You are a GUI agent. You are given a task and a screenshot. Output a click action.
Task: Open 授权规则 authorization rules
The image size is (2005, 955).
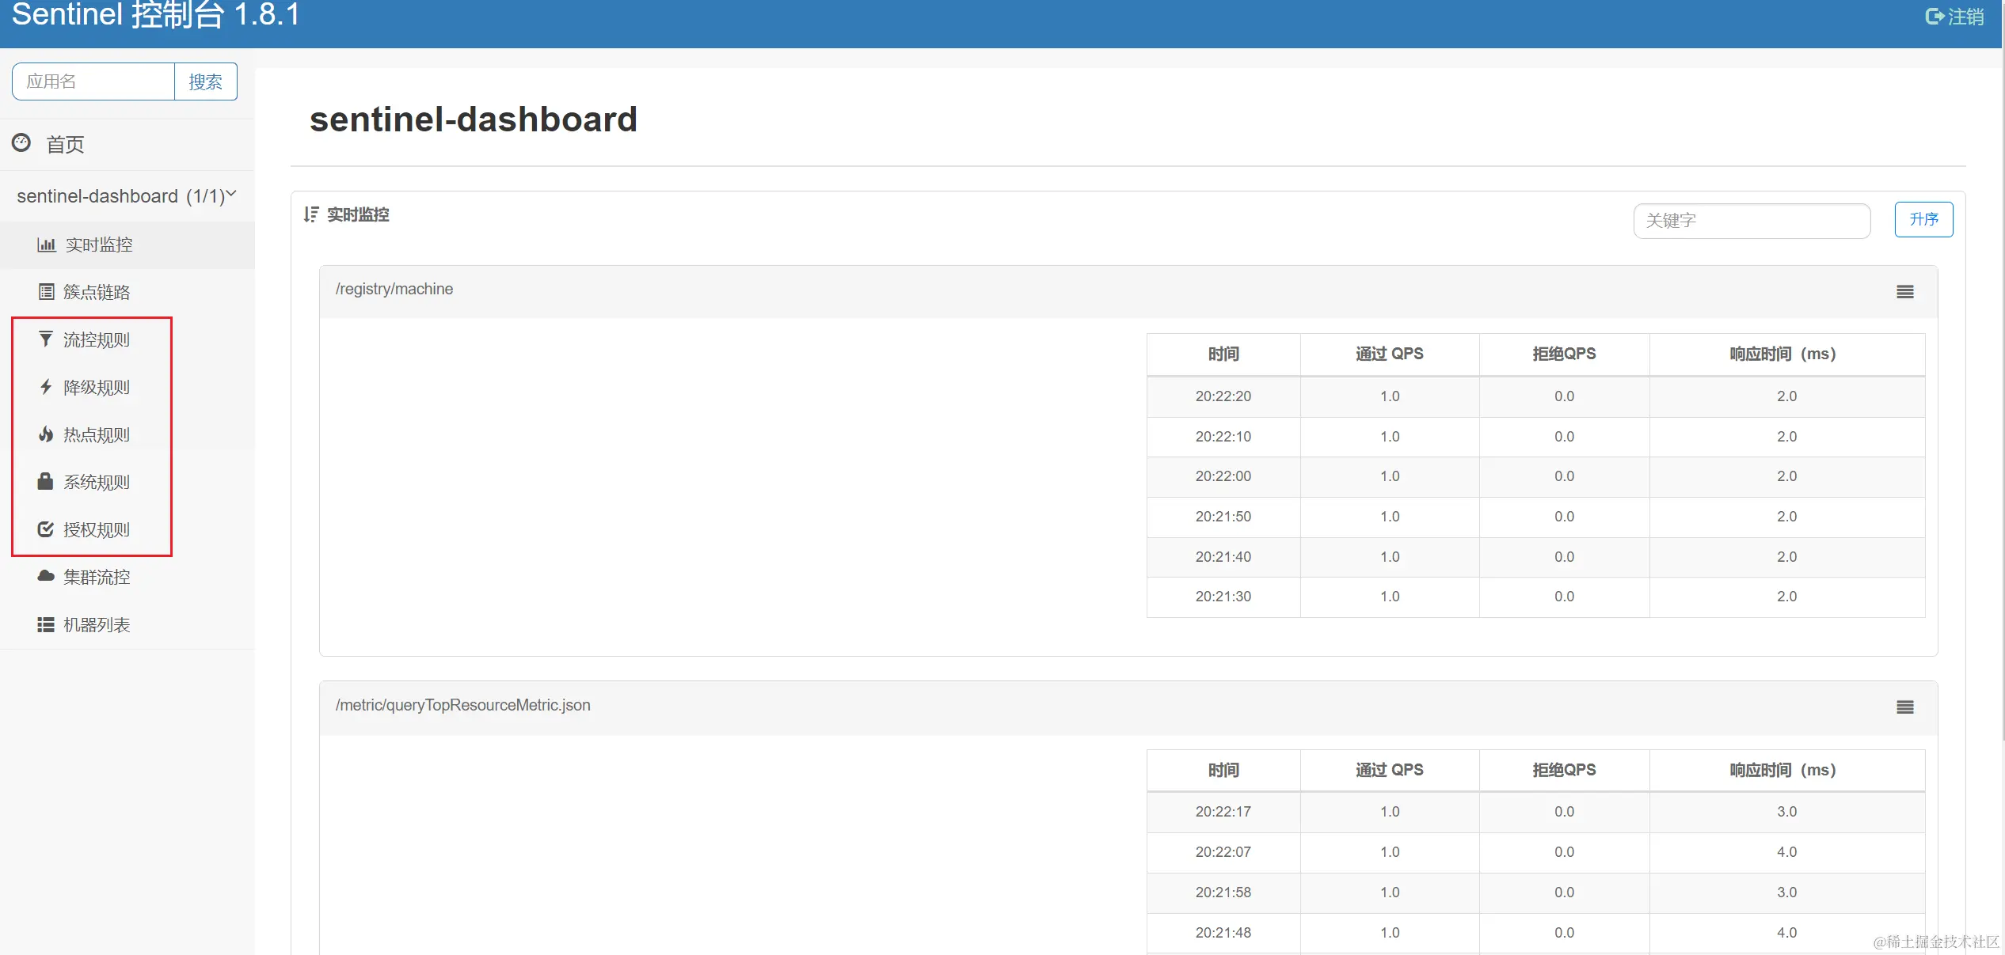point(97,529)
